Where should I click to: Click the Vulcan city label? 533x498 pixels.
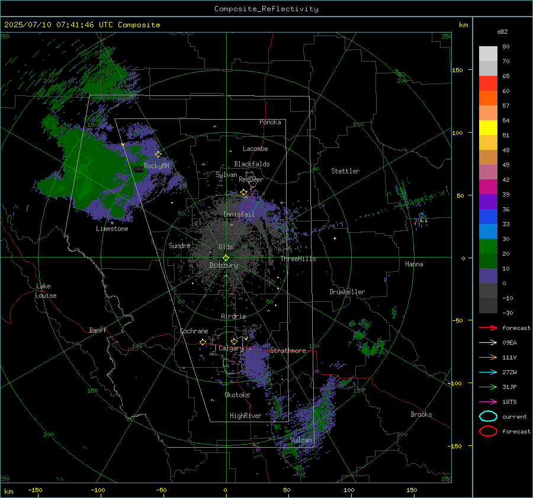click(301, 440)
